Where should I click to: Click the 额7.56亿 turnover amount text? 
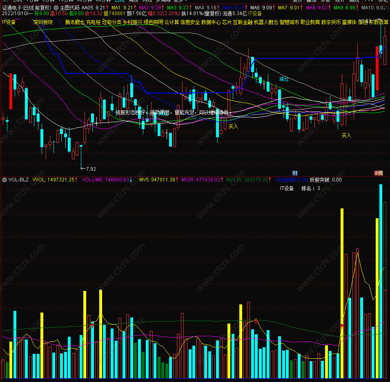tap(136, 14)
